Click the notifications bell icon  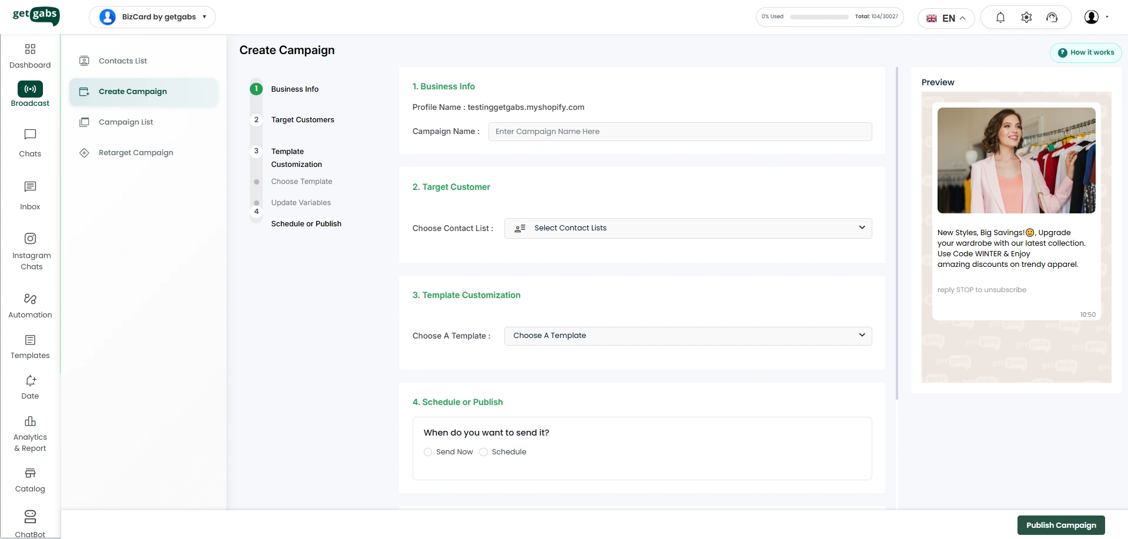[1000, 18]
